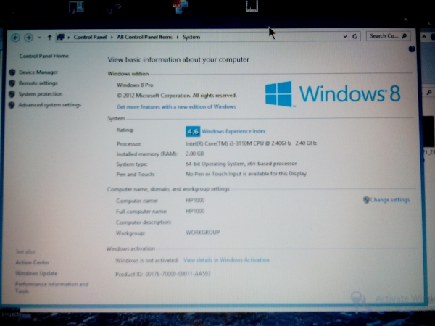Open Windows Update link
This screenshot has height=326, width=435.
36,273
